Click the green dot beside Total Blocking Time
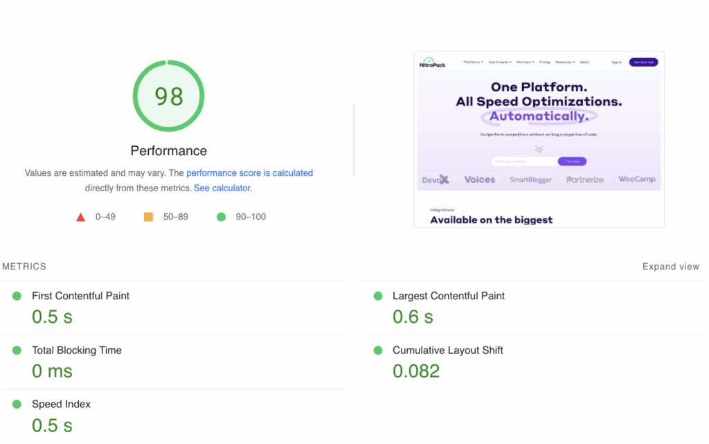Viewport: 709px width, 444px height. pyautogui.click(x=16, y=350)
